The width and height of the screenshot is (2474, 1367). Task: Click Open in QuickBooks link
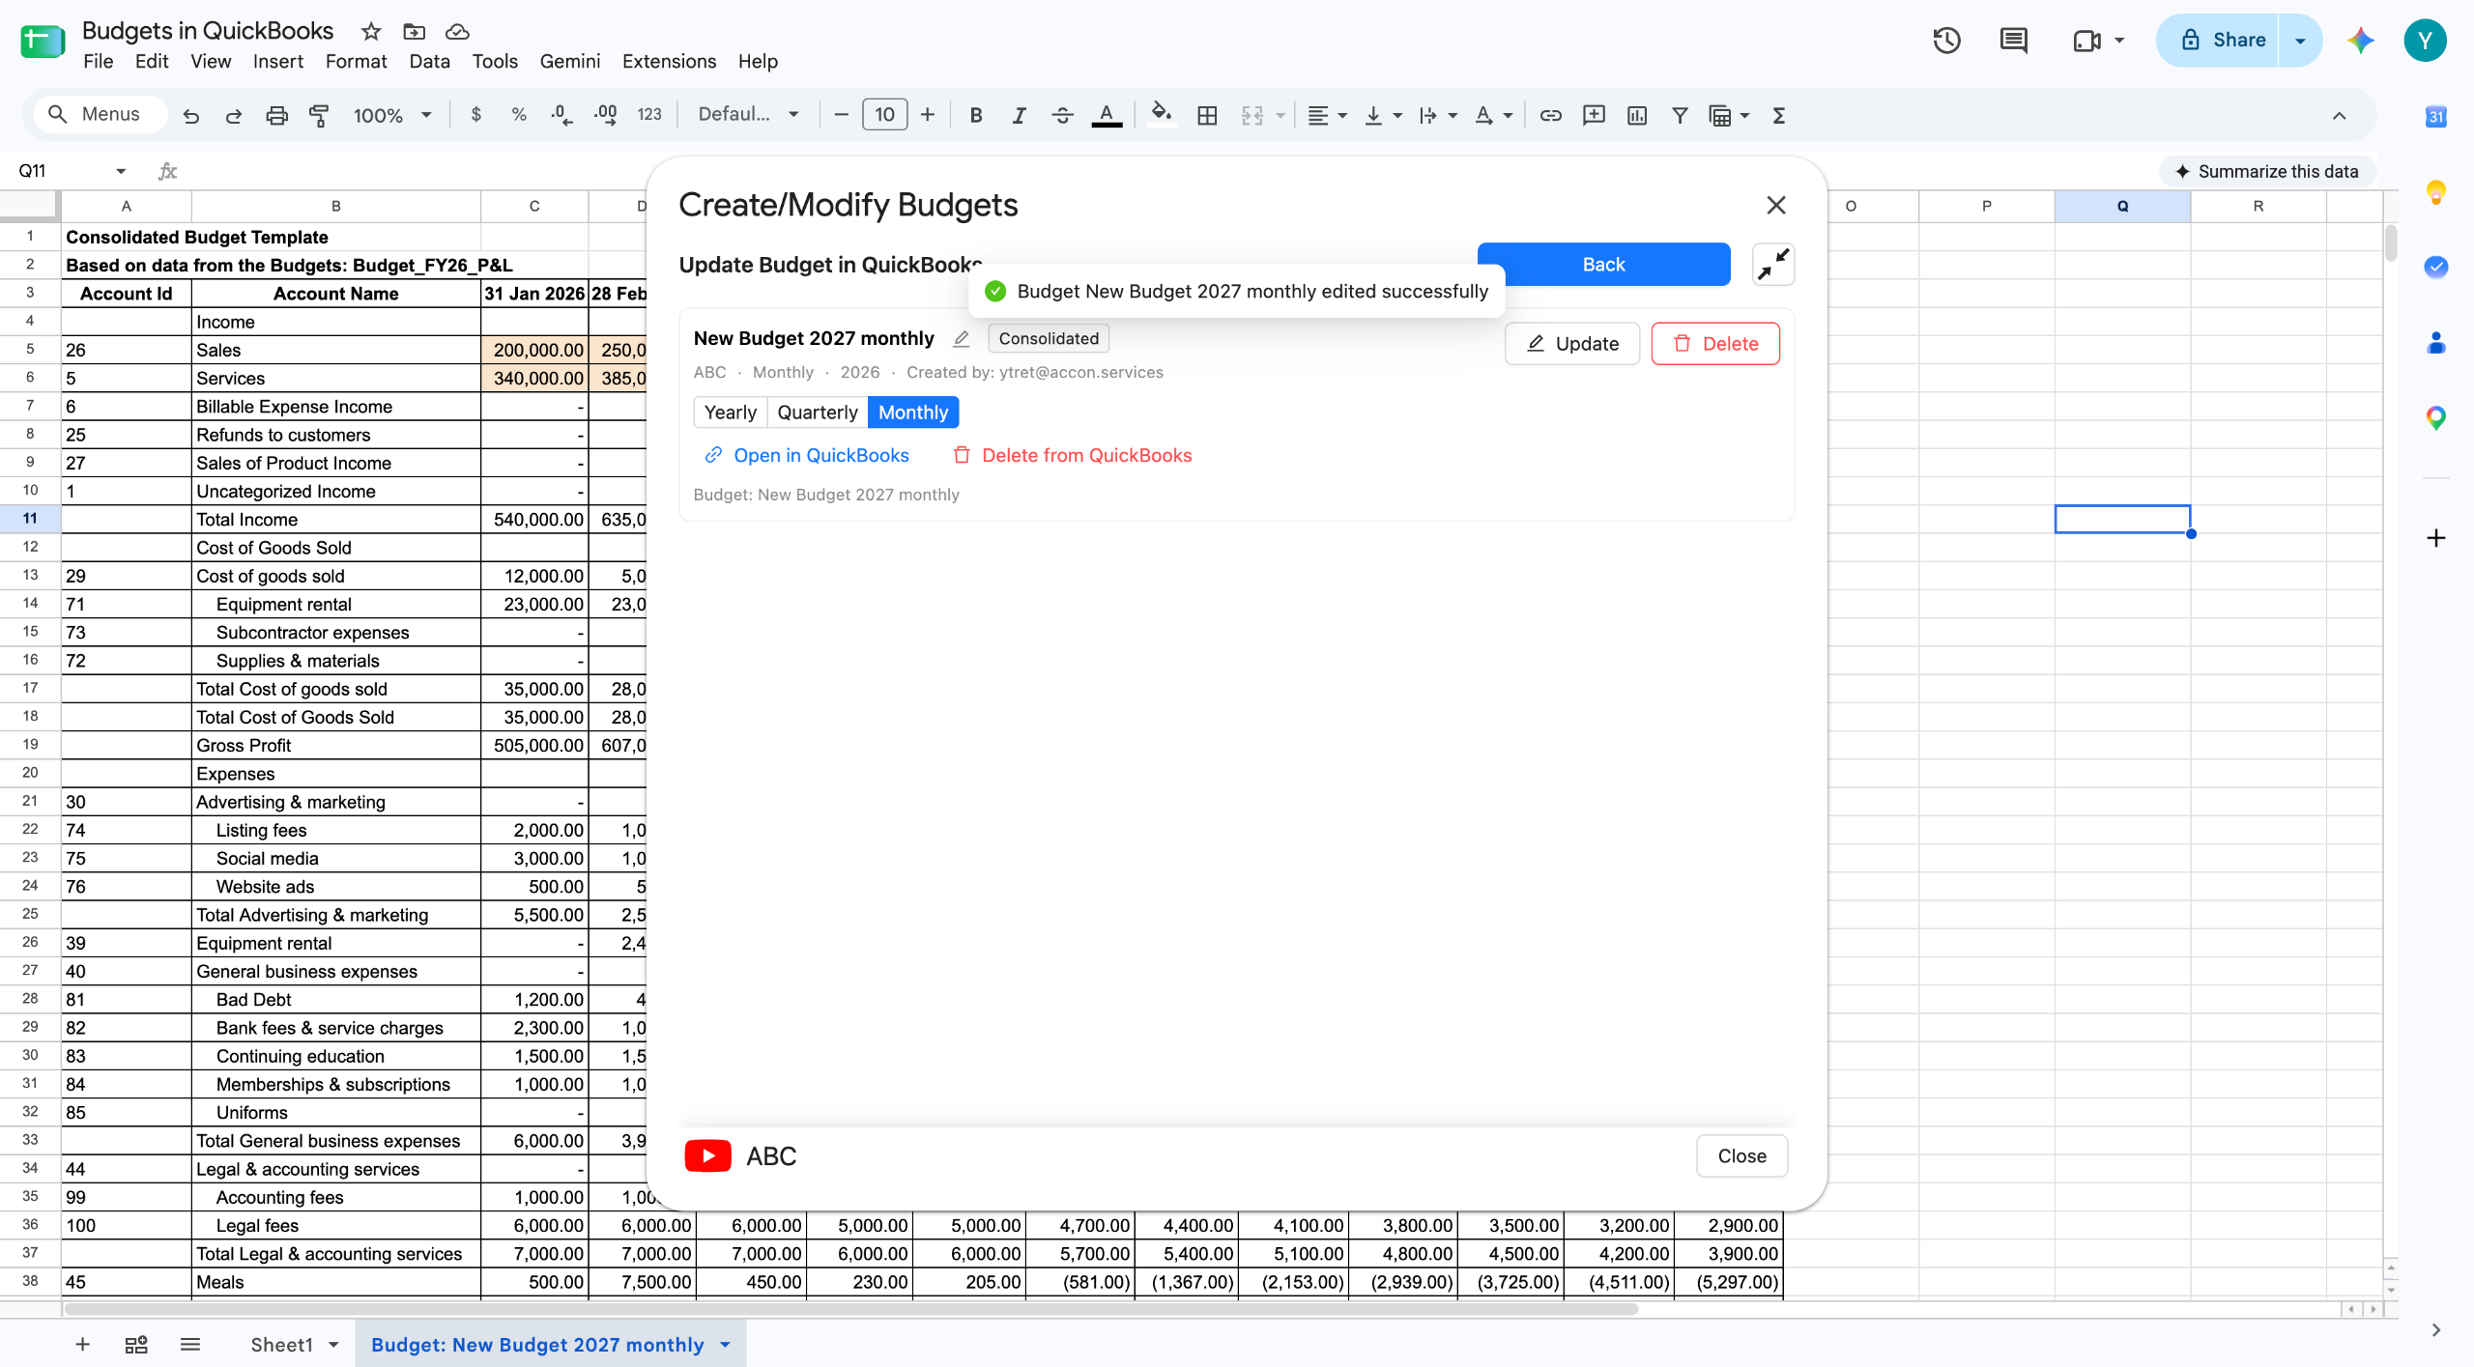click(807, 455)
